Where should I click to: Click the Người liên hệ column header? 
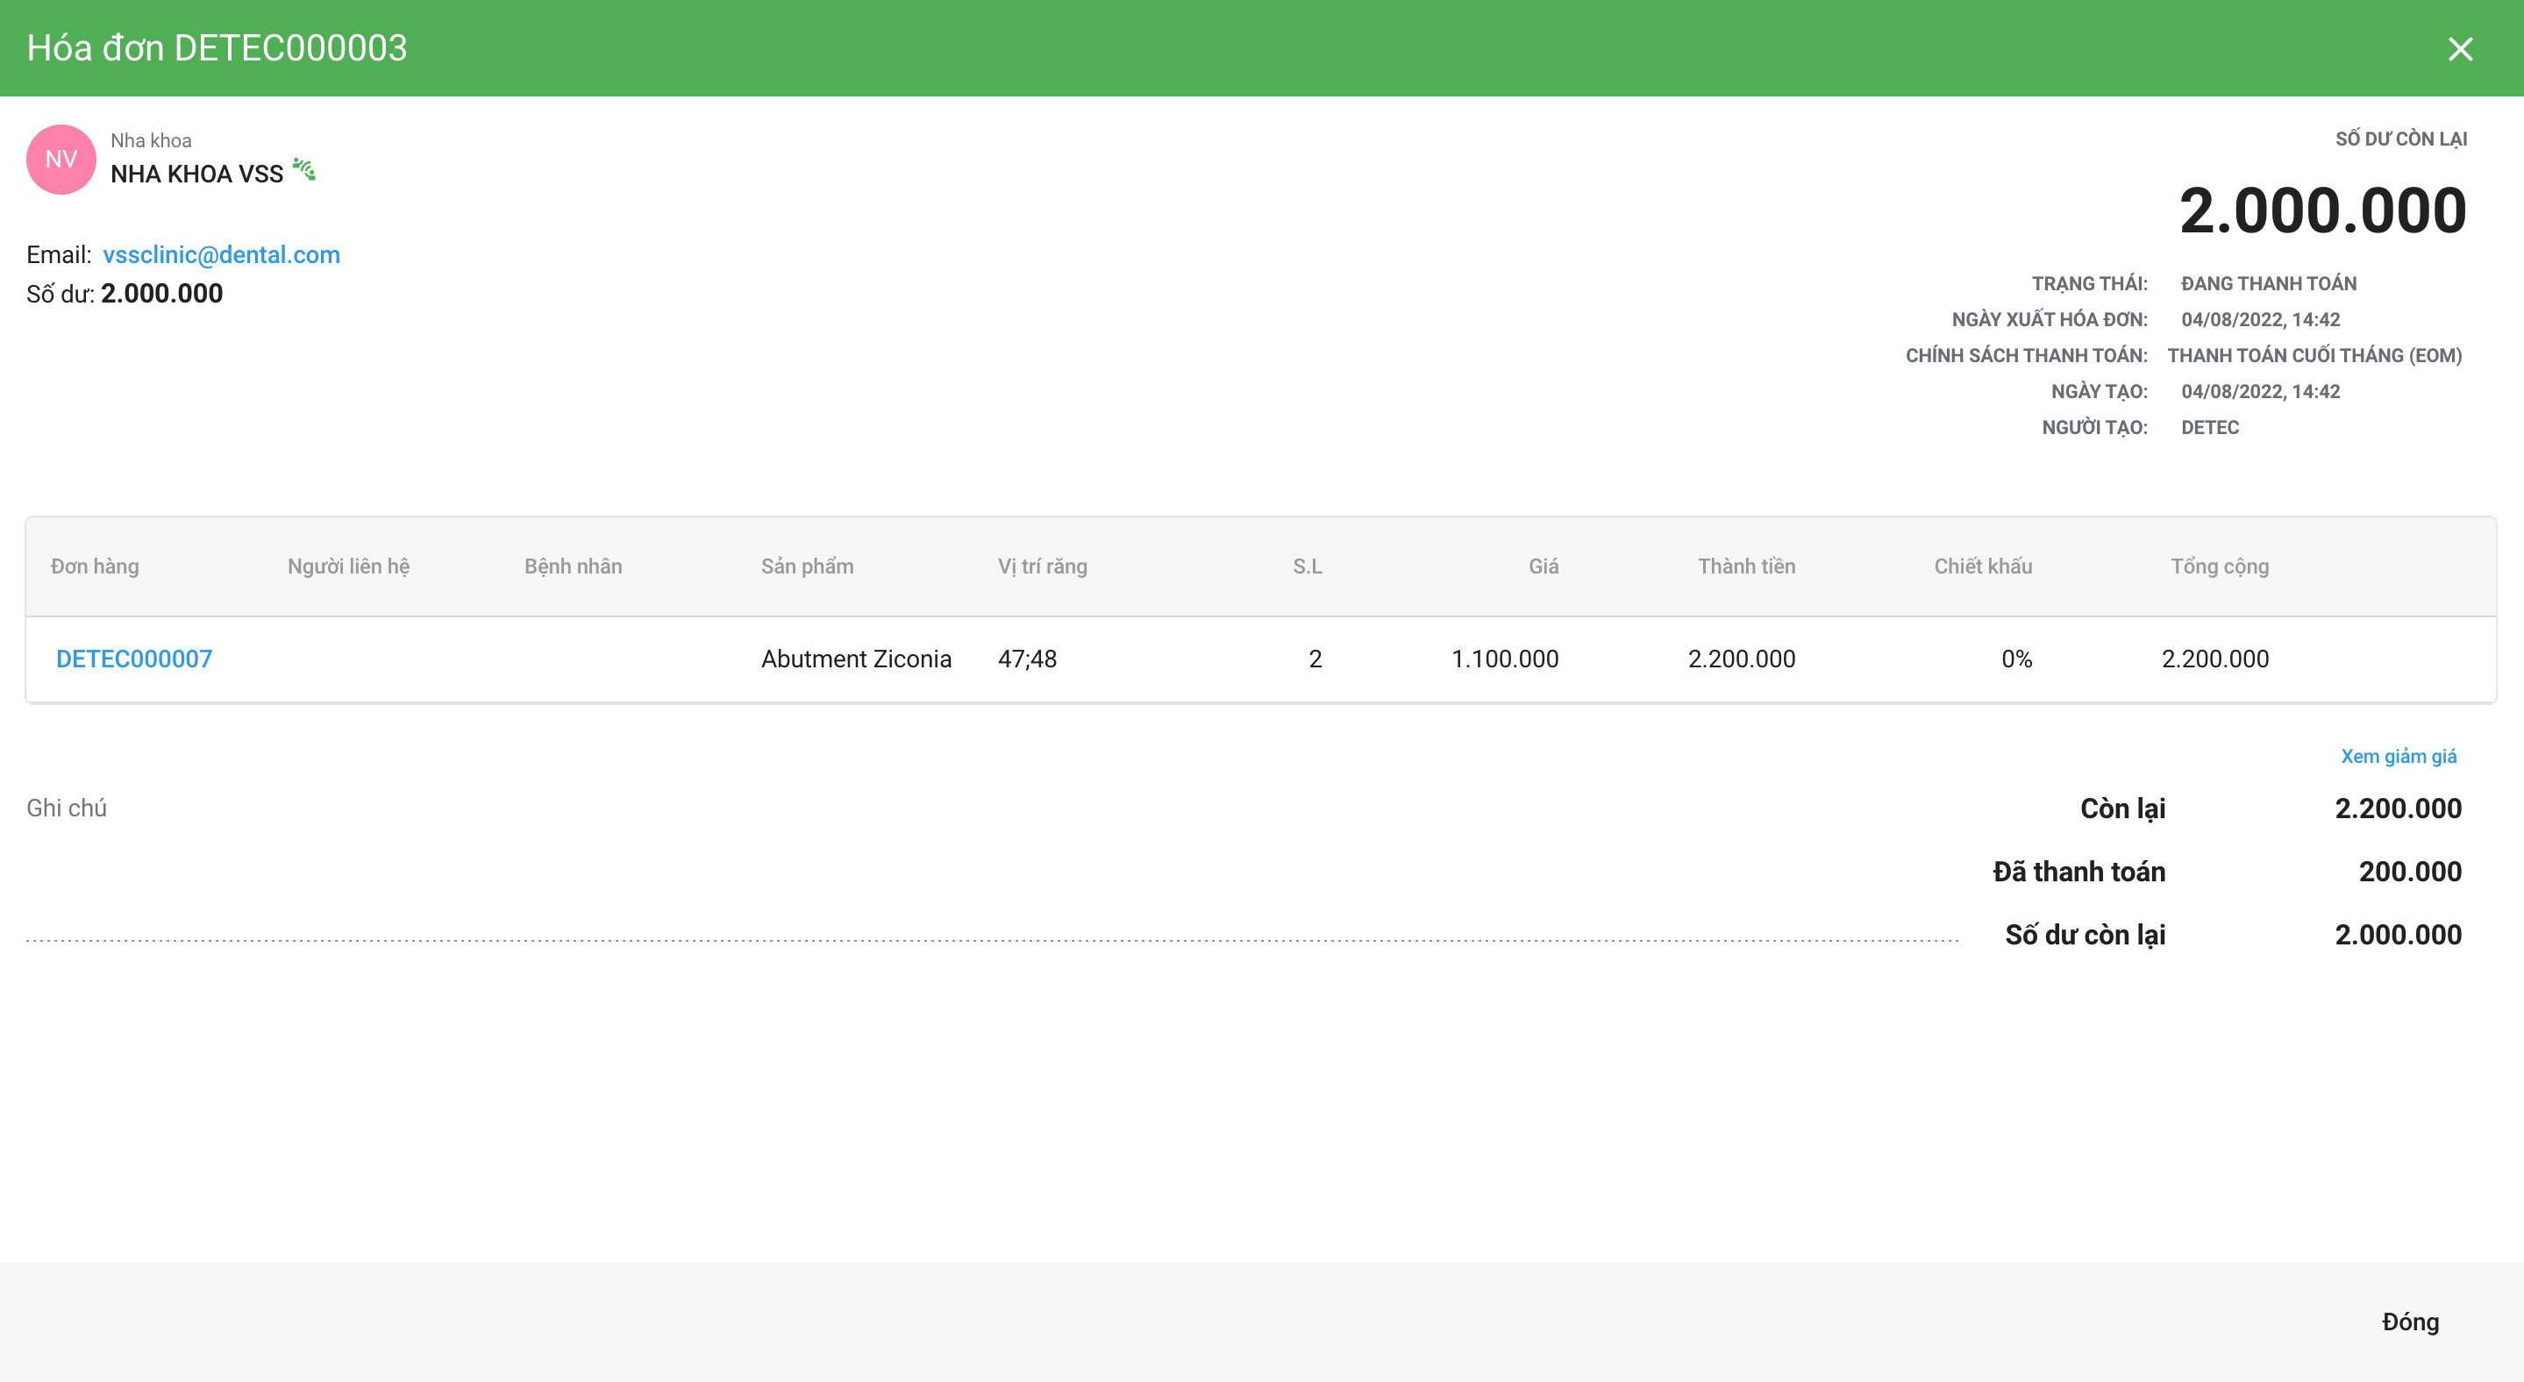point(349,566)
